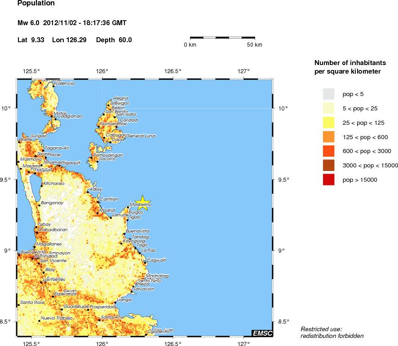Select the '600 < pop < 3000' legend swatch
Viewport: 398px width, 346px height.
point(329,151)
